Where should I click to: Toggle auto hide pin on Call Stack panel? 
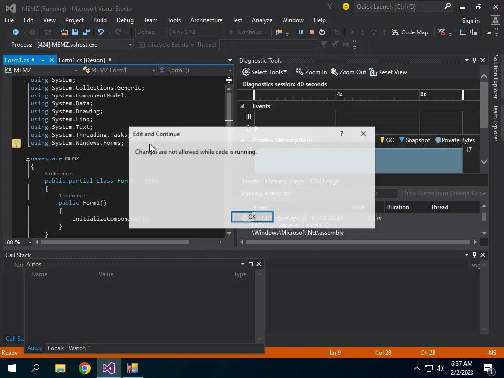[x=475, y=255]
